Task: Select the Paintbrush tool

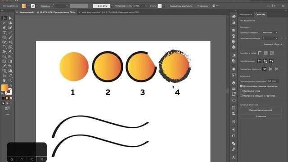Action: coord(10,37)
